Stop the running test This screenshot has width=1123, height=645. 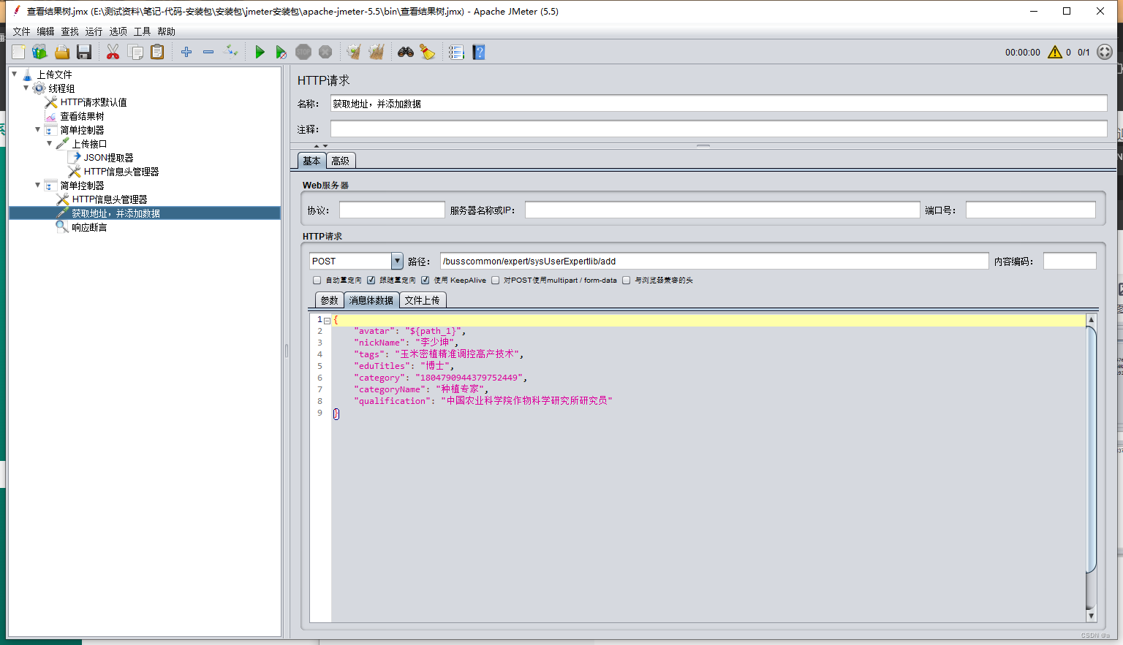click(x=303, y=52)
